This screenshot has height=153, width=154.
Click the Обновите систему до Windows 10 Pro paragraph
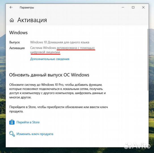58,91
